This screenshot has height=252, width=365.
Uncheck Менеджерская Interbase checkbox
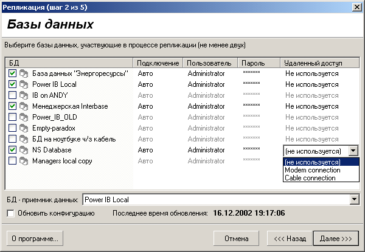coord(12,106)
